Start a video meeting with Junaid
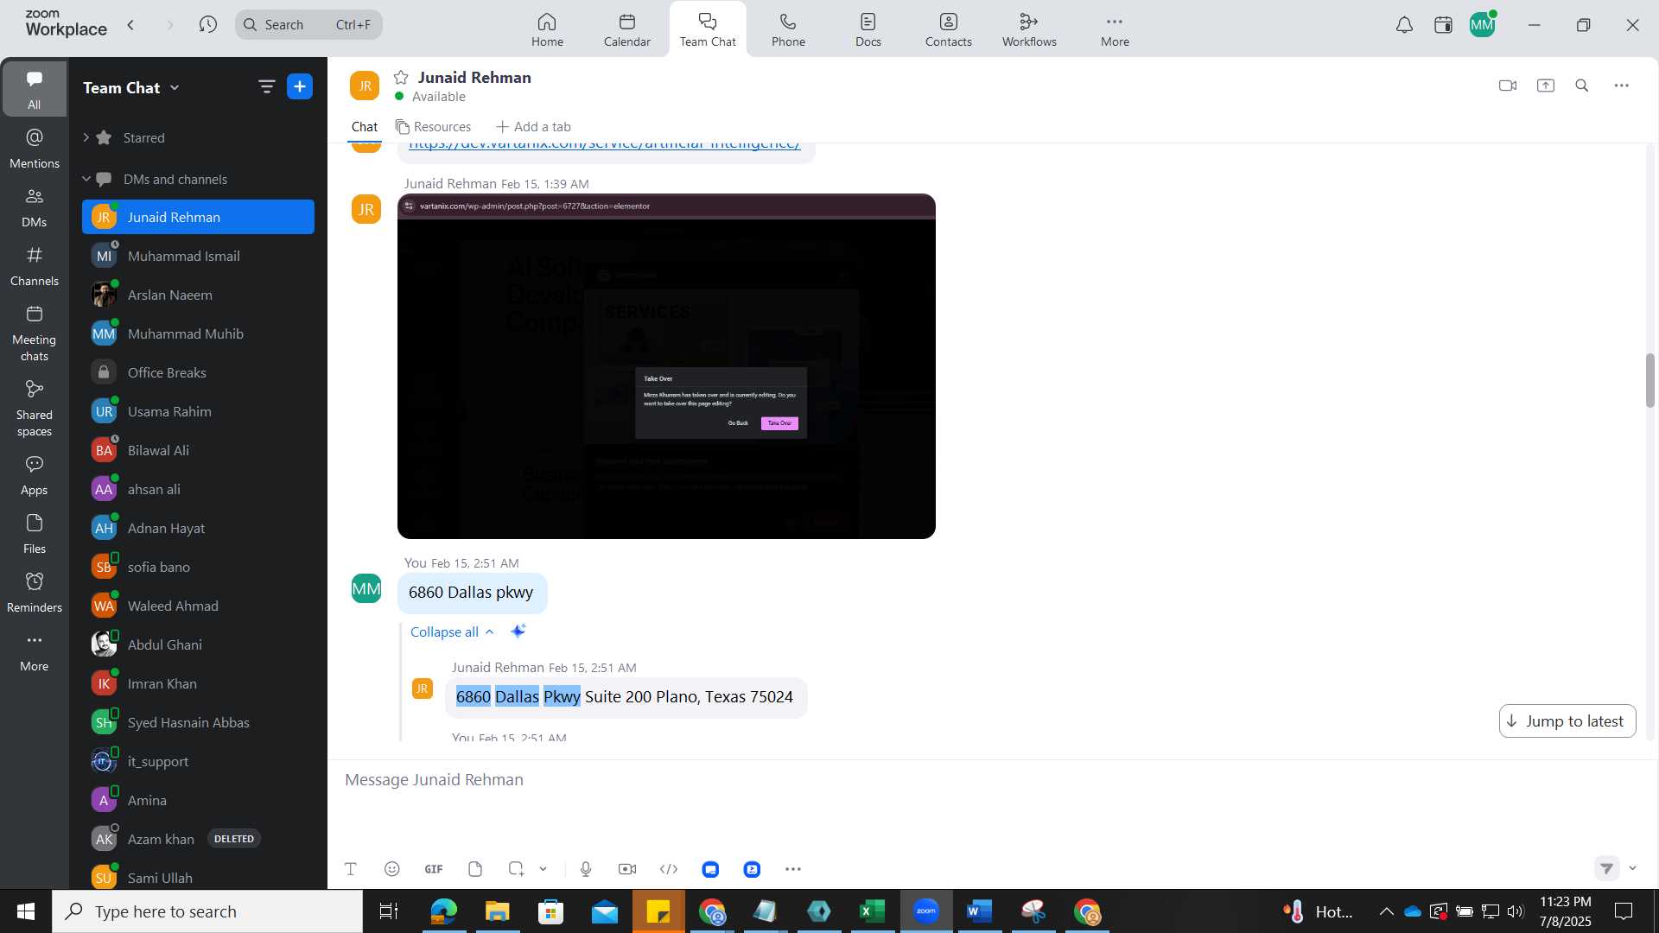Viewport: 1659px width, 933px height. (1508, 86)
